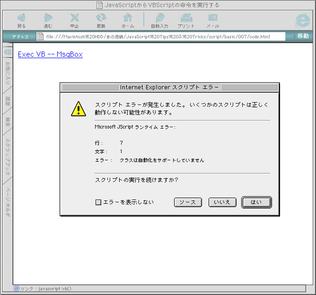Screen dimensions: 316x295
Task: Click the Internet Explorer e logo
Action: pyautogui.click(x=303, y=20)
